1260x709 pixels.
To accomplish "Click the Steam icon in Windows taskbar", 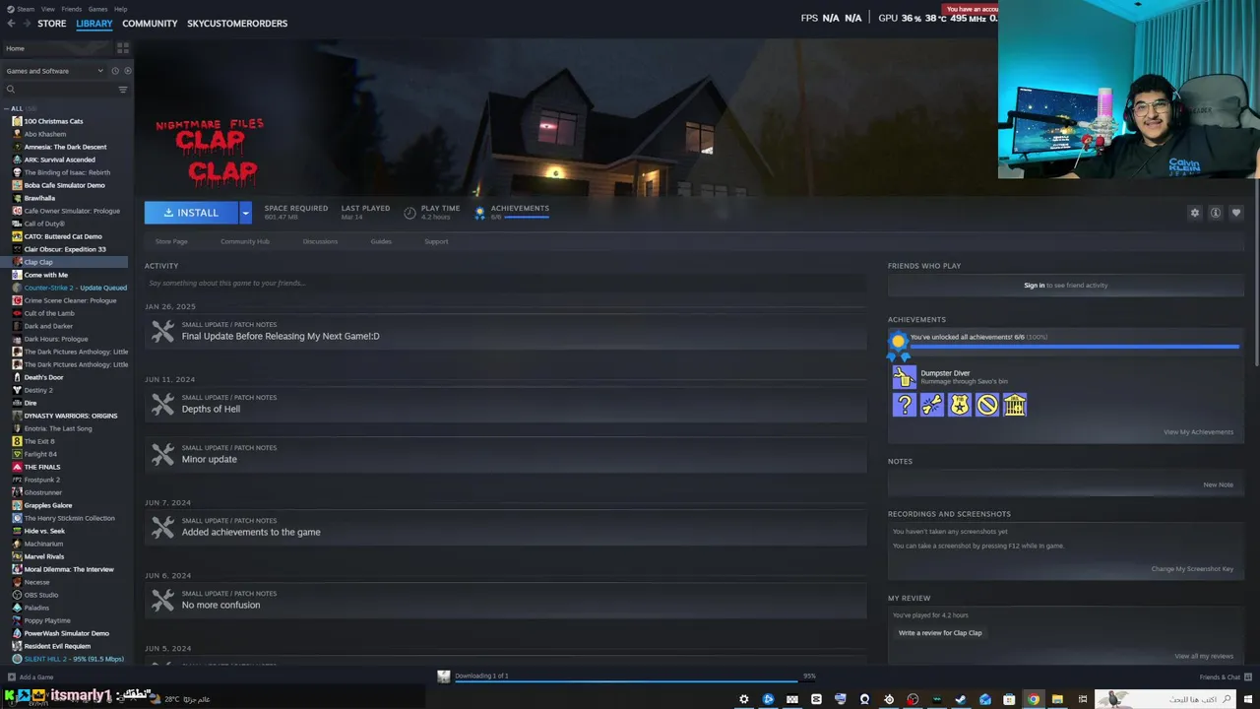I will coord(961,699).
